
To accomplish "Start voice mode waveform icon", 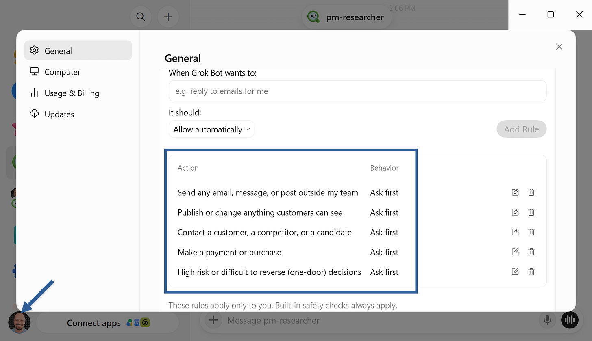I will tap(570, 320).
